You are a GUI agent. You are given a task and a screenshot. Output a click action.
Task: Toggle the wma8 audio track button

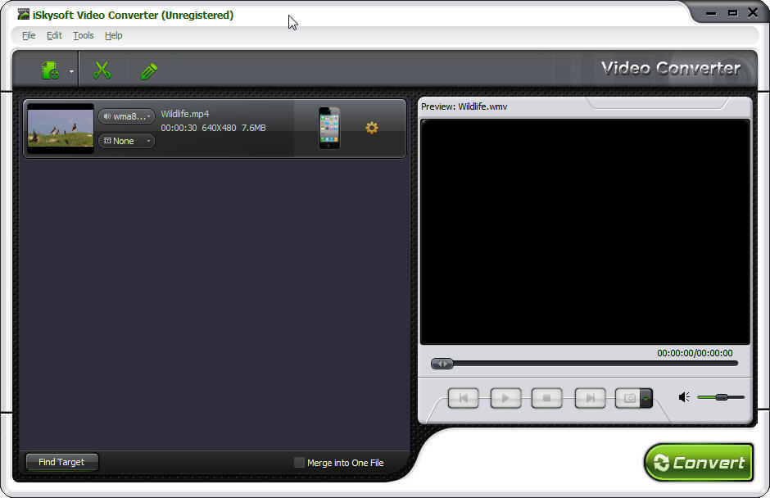(x=125, y=116)
